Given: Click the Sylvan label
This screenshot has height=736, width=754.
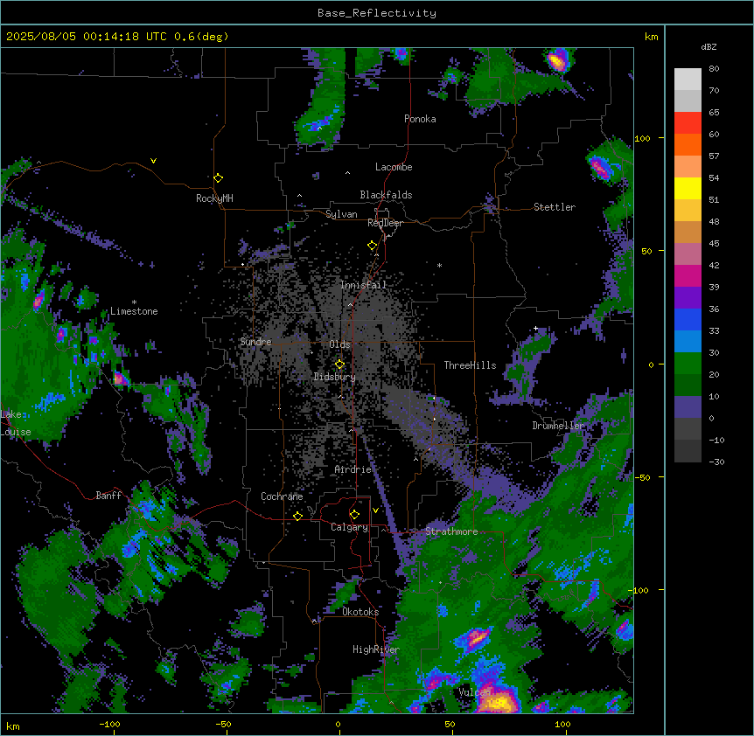Looking at the screenshot, I should 341,214.
